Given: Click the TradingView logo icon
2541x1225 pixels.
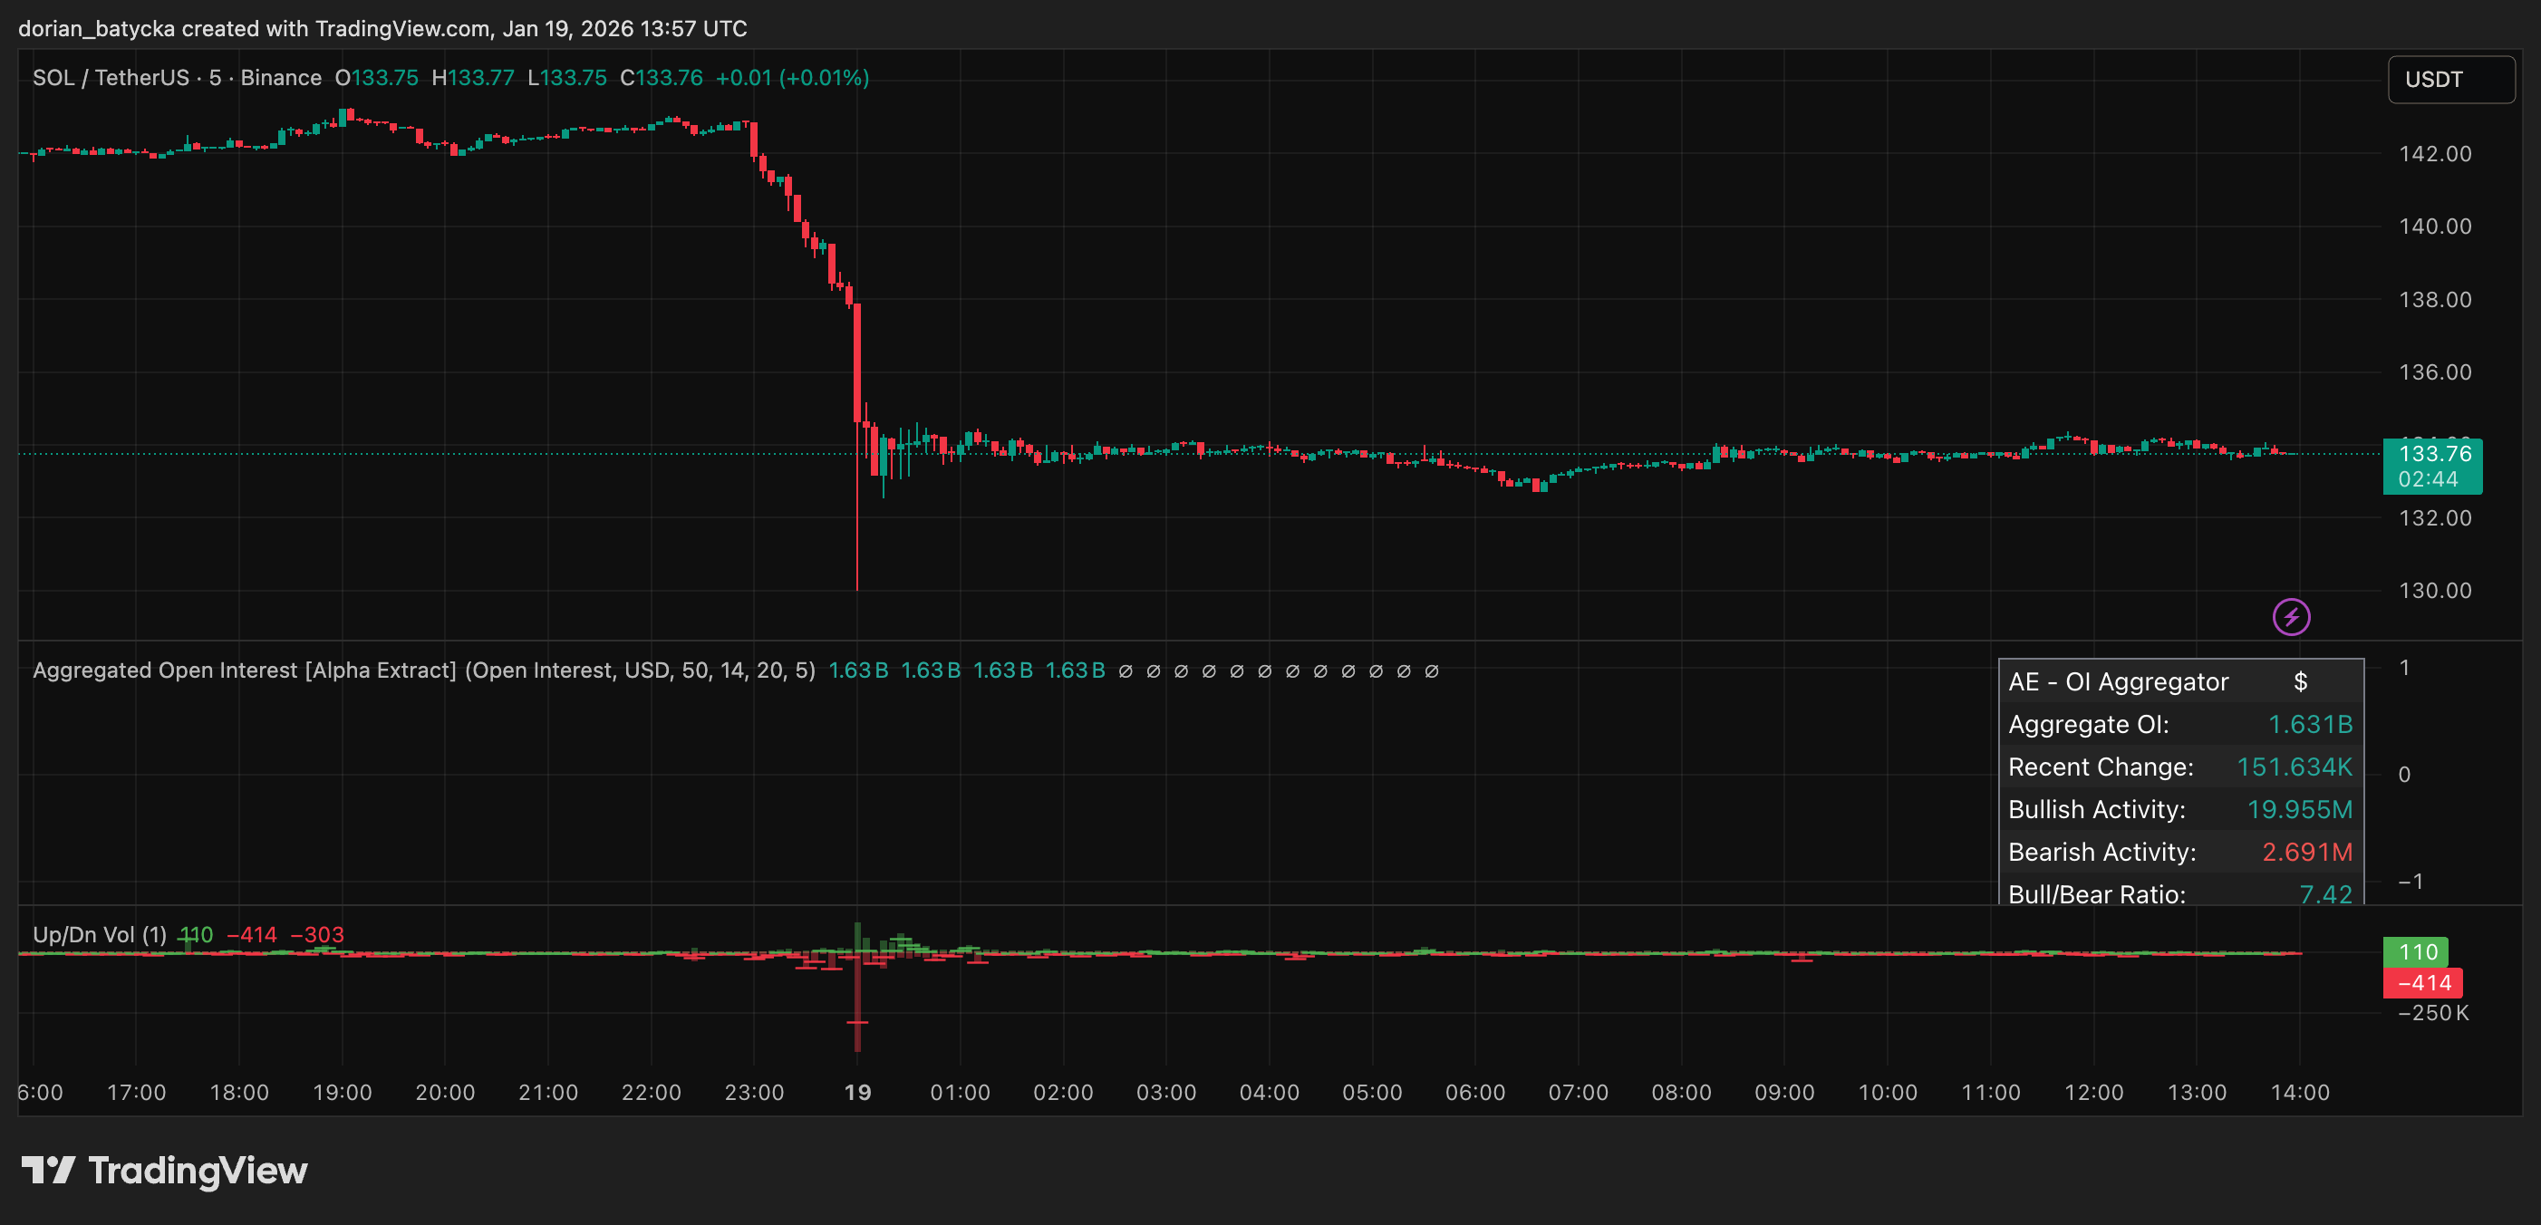Looking at the screenshot, I should [x=48, y=1170].
